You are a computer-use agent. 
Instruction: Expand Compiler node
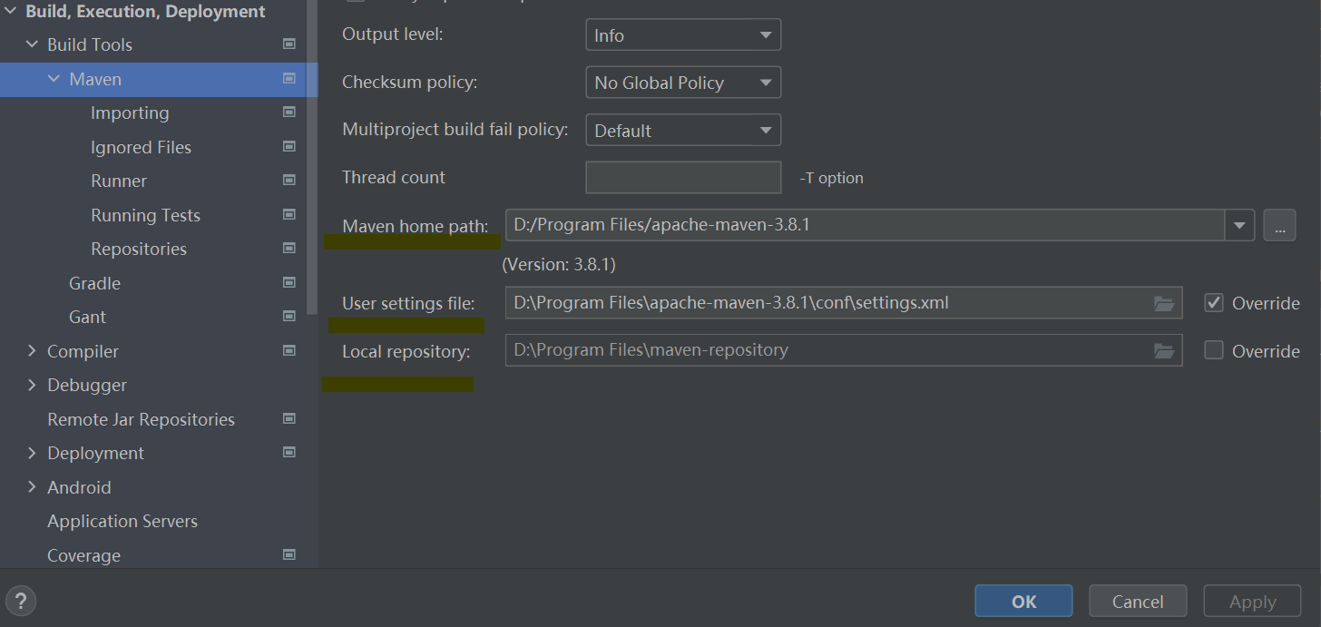(33, 350)
